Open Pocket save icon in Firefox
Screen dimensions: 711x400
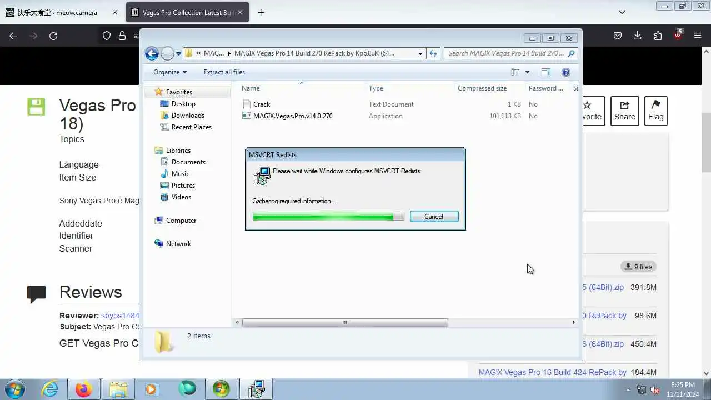pyautogui.click(x=618, y=36)
